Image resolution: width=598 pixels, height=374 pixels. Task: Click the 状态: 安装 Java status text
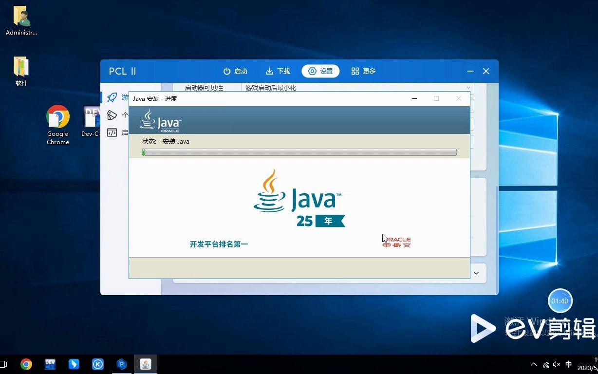(x=166, y=141)
